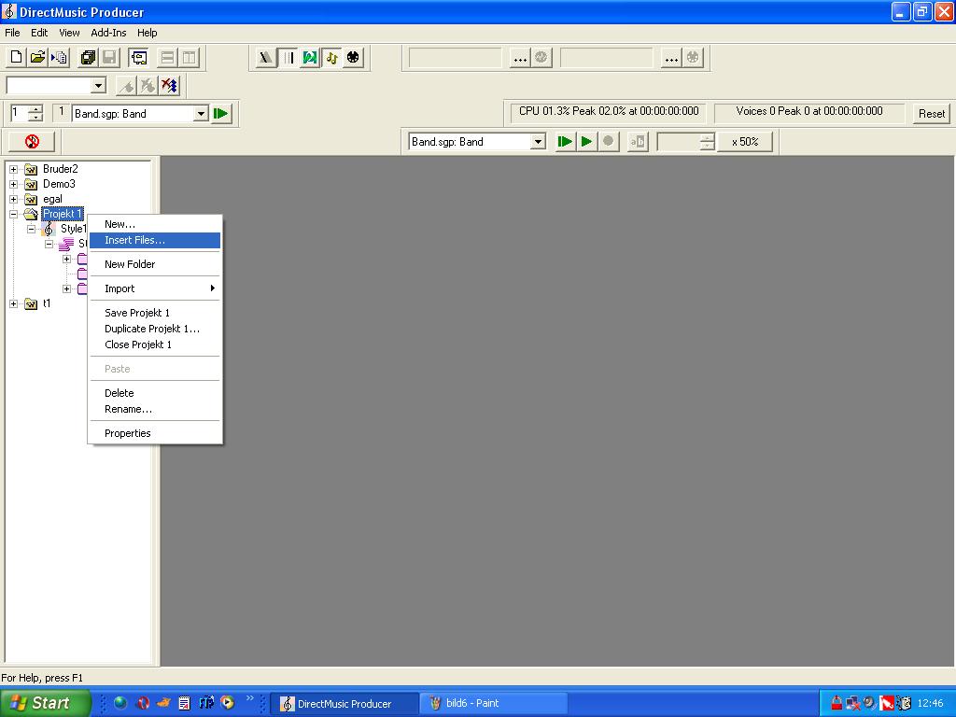The width and height of the screenshot is (956, 717).
Task: Select New Folder in context menu
Action: coord(130,264)
